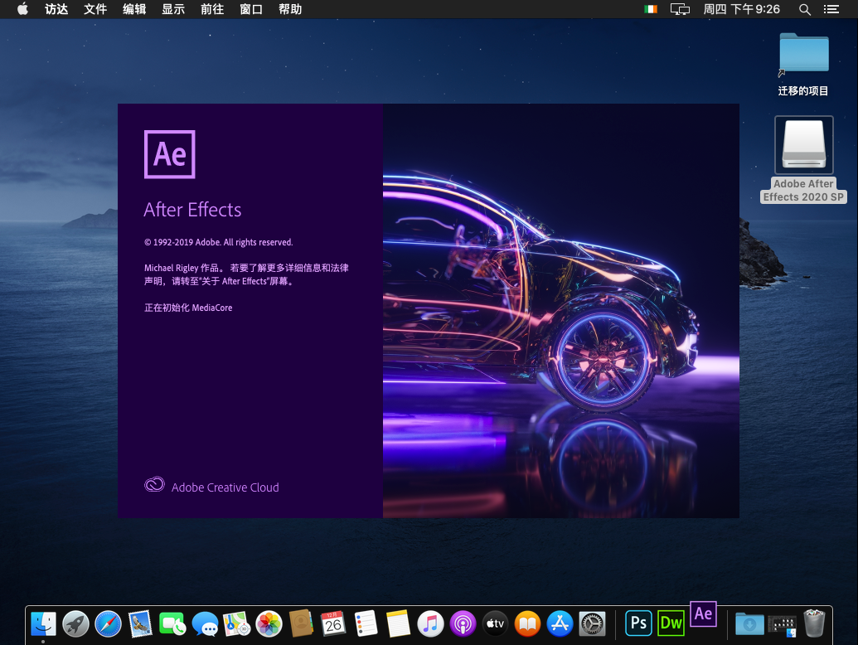Open Contacts from the Dock

(301, 623)
